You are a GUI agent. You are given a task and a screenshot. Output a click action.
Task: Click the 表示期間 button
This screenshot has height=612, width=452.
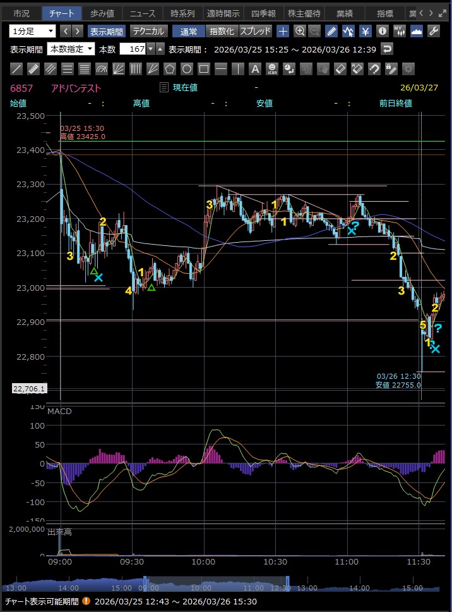(x=106, y=30)
